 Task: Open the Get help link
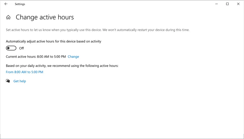(20, 81)
